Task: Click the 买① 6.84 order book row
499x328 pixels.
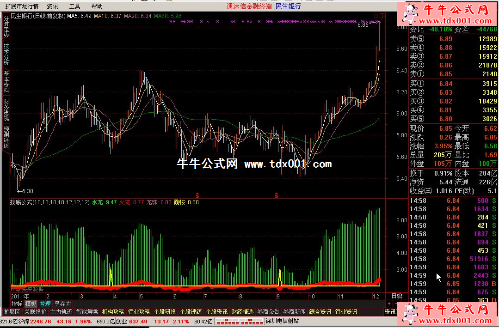Action: pyautogui.click(x=453, y=84)
